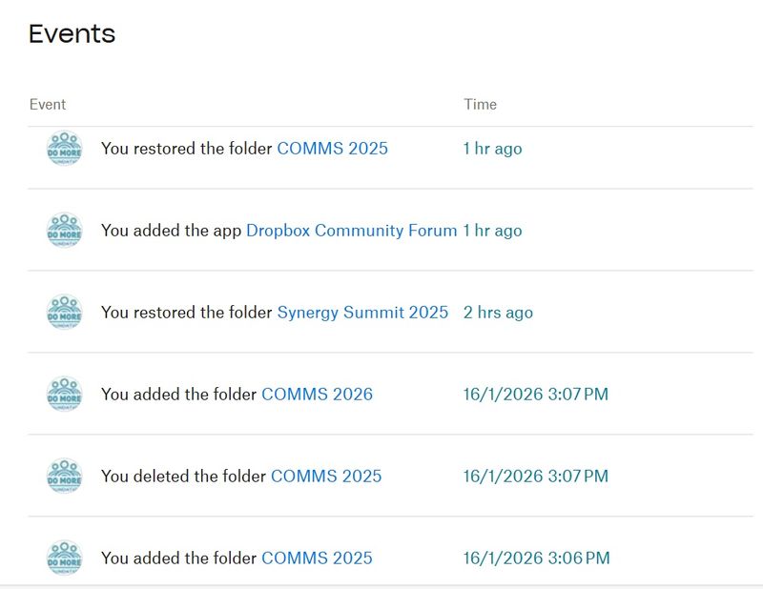Click the 16/1/2026 3:06 PM timestamp

pyautogui.click(x=536, y=559)
